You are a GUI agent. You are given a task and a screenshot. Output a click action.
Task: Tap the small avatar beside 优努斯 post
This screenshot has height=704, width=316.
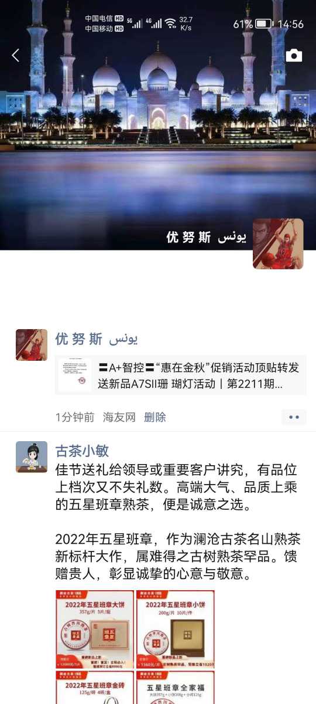coord(32,345)
